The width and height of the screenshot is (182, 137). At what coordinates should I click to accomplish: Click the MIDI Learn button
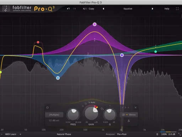(11, 134)
